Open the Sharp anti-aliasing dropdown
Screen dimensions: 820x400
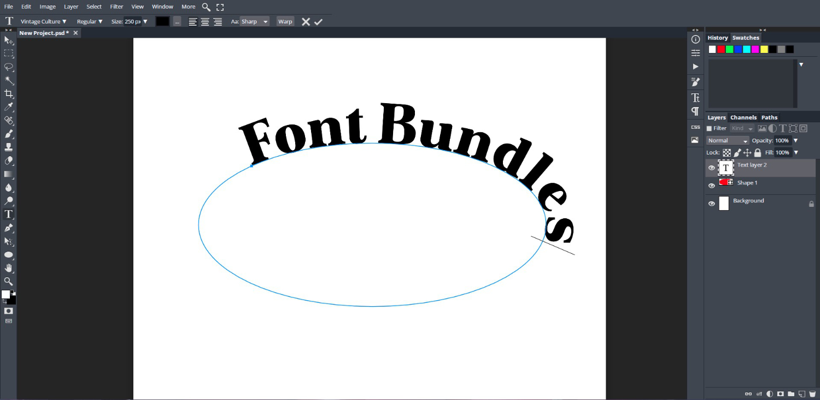click(255, 22)
